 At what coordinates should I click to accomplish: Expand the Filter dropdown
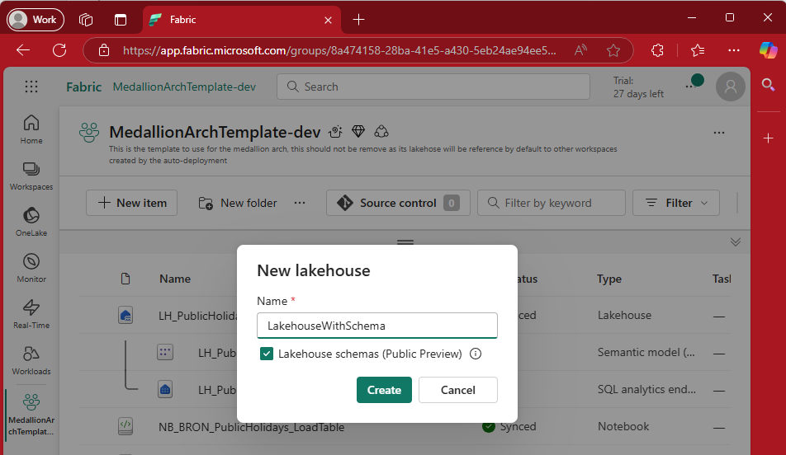pos(675,203)
